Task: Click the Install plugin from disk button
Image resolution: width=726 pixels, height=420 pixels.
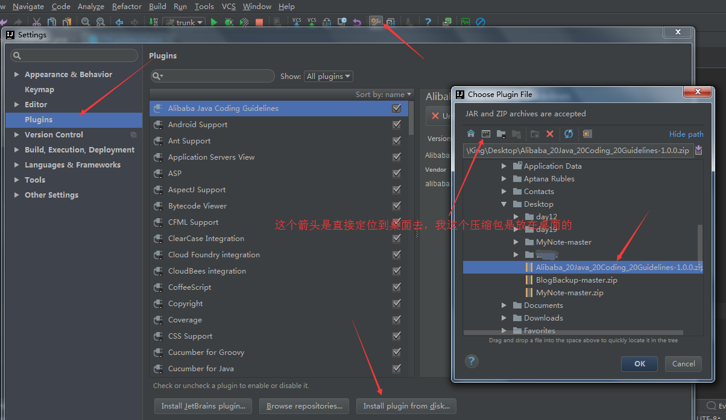Action: click(x=406, y=406)
